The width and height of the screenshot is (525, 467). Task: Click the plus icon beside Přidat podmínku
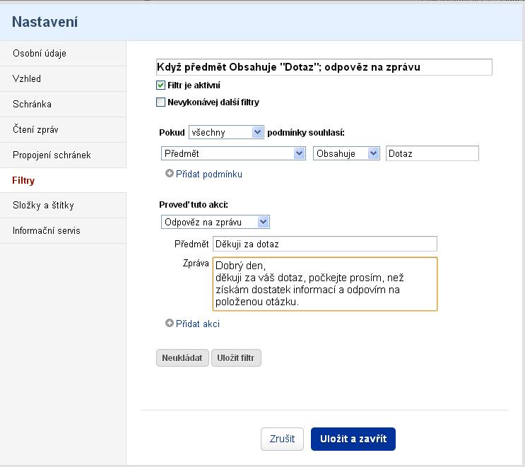tap(170, 173)
